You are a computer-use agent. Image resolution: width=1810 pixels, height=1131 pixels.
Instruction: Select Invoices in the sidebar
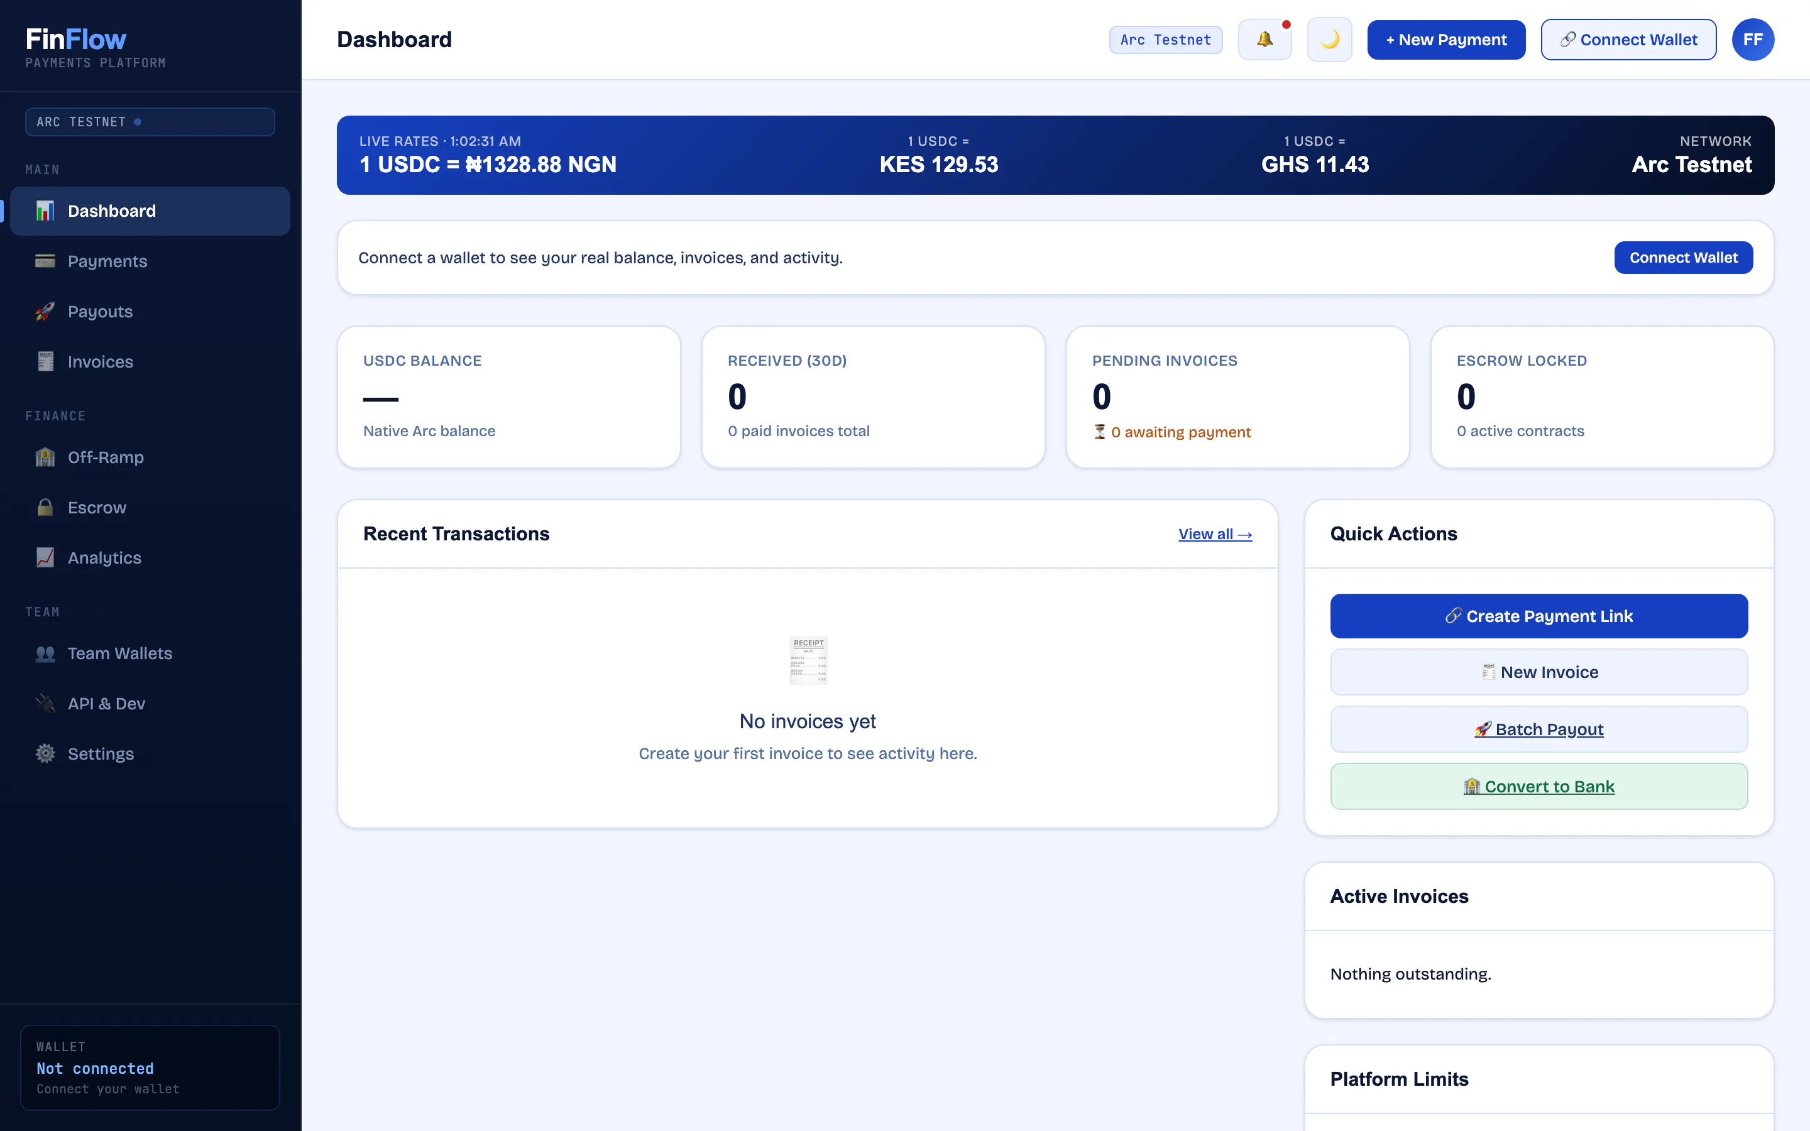tap(150, 361)
